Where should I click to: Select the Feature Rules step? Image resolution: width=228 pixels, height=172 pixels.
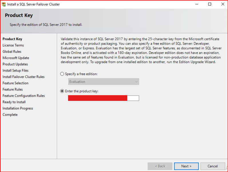13,89
